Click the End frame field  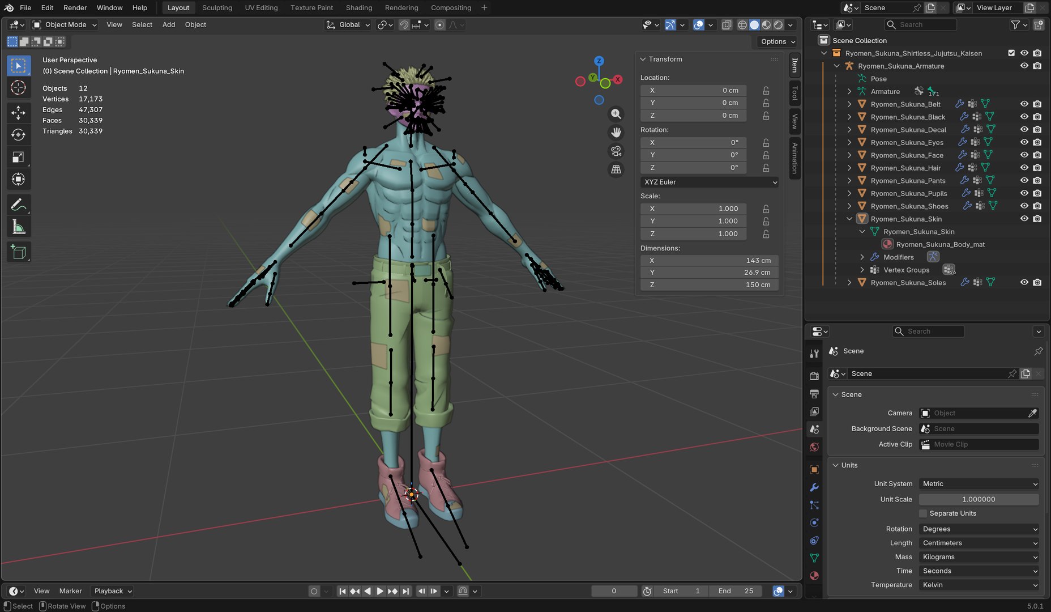point(736,591)
